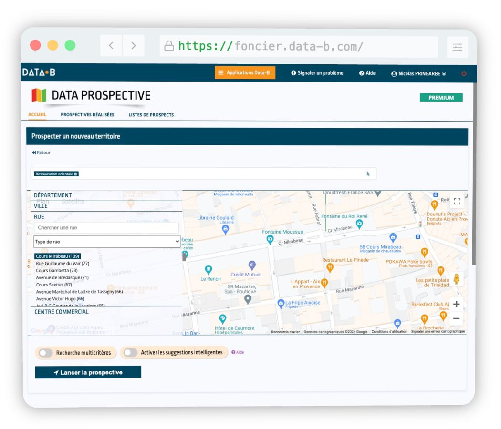Click the Street View pegman icon
This screenshot has height=429, width=501.
pyautogui.click(x=457, y=279)
